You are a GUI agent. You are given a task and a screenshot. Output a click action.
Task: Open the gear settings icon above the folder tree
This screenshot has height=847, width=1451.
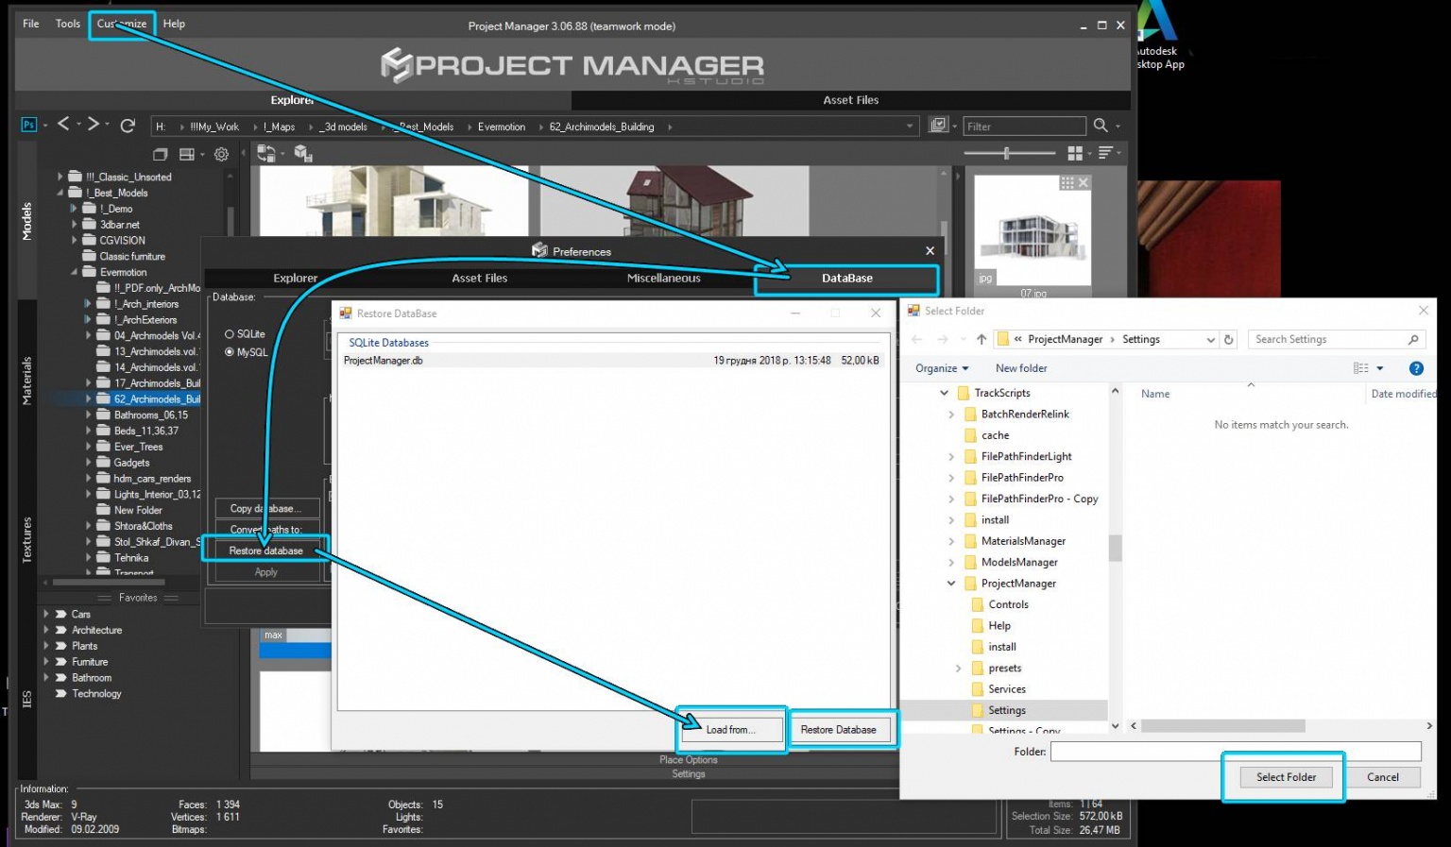222,154
